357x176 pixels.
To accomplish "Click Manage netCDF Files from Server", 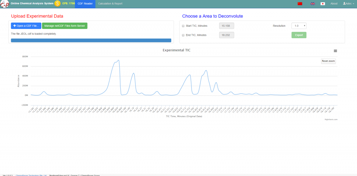I will [64, 26].
